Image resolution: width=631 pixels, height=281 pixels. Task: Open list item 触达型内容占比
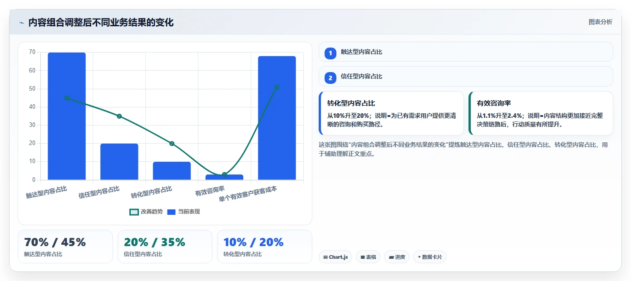coord(466,52)
